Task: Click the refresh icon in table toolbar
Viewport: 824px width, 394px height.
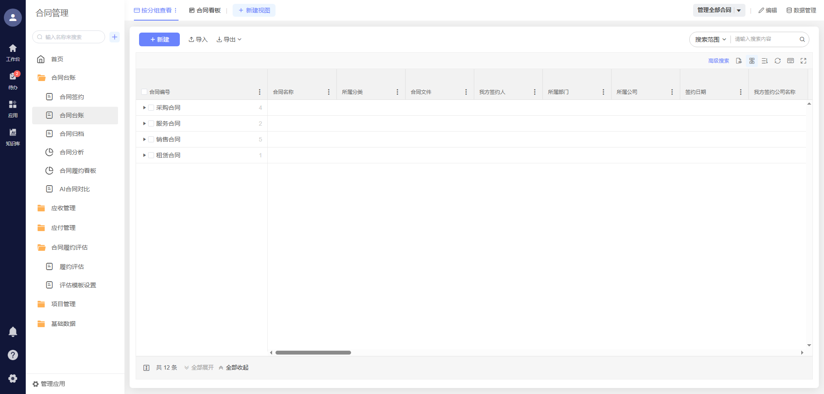Action: click(x=777, y=61)
